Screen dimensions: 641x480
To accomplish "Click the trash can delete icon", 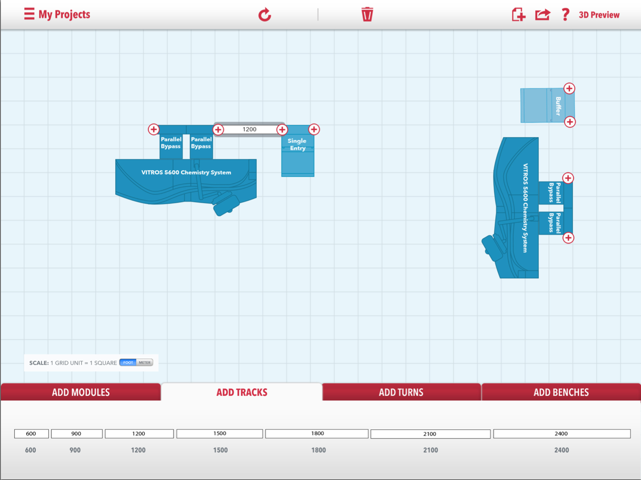I will point(367,14).
